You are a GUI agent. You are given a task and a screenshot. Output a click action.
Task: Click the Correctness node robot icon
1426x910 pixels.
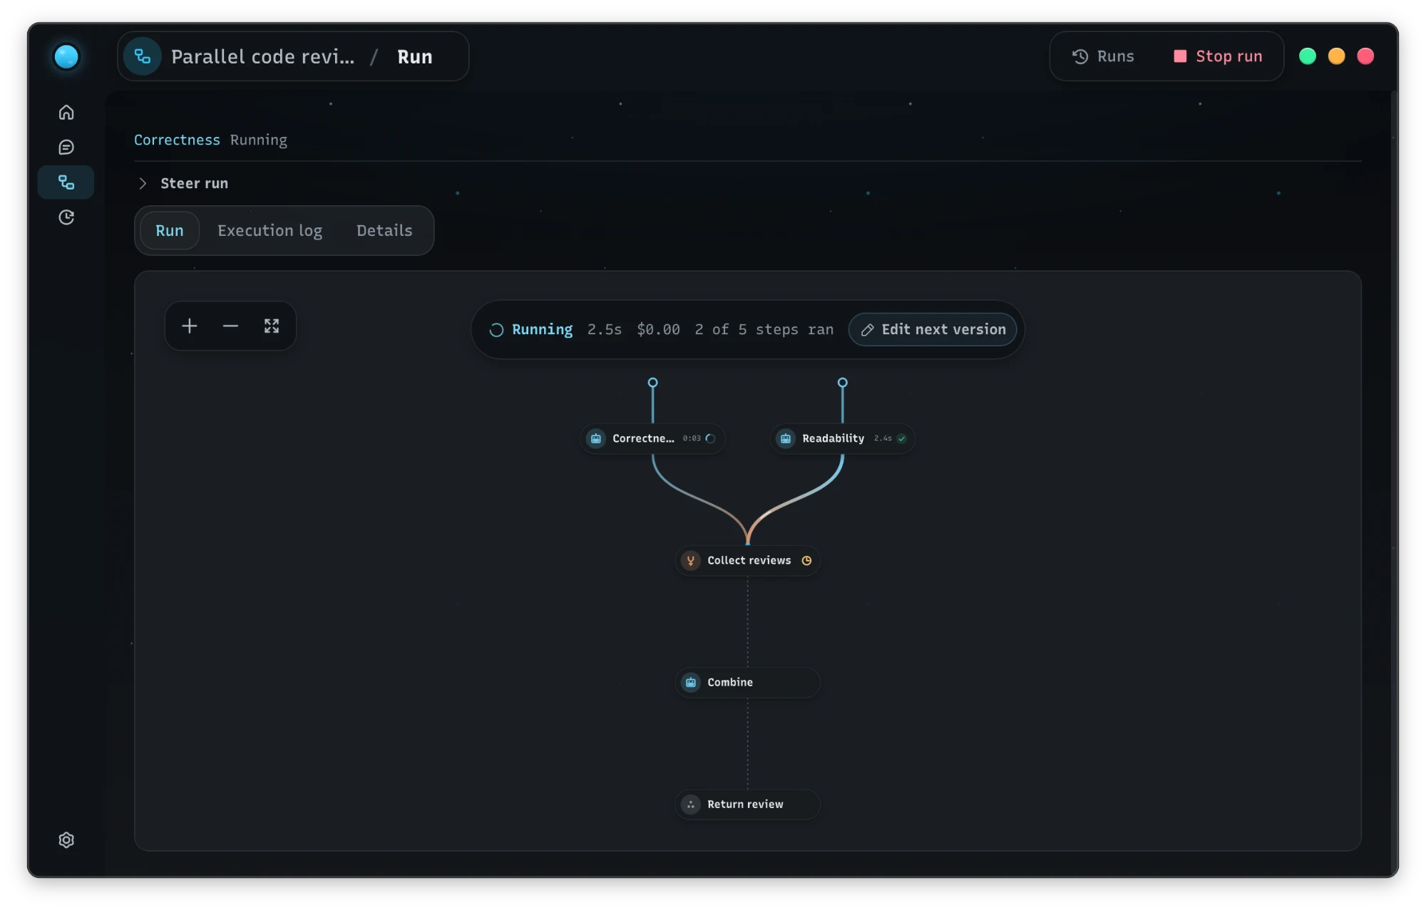coord(596,439)
